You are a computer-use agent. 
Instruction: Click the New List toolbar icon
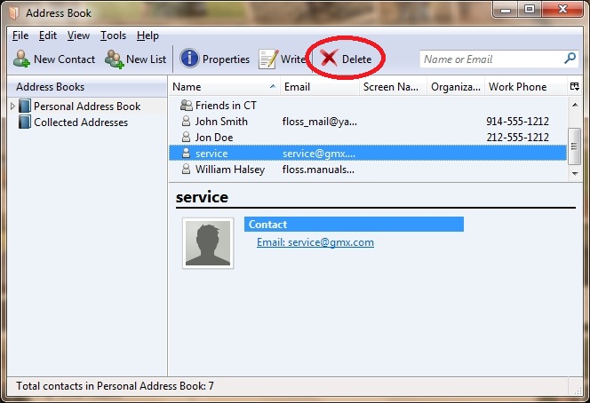(x=114, y=59)
